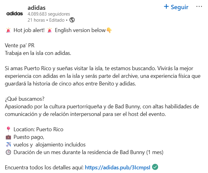This screenshot has height=173, width=208.
Task: Click the Hot job alert headline text
Action: [x=29, y=30]
